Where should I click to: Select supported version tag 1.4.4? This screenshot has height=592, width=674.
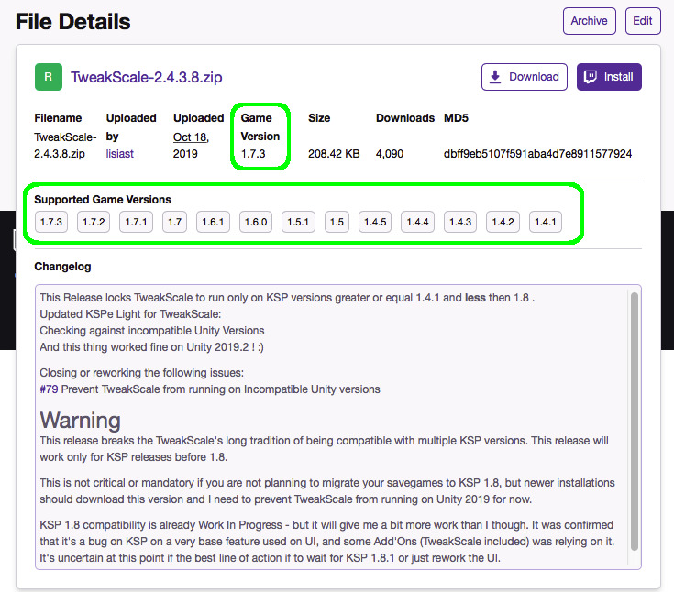tap(417, 222)
